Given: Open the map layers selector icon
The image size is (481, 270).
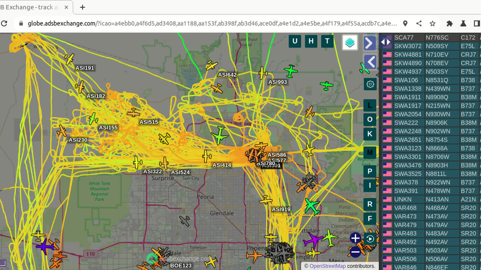Looking at the screenshot, I should click(x=350, y=42).
